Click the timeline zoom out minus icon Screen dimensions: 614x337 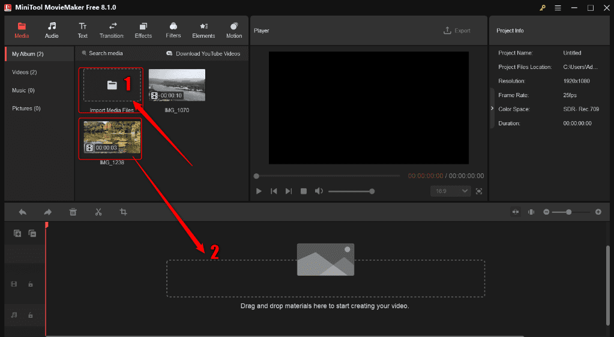click(x=546, y=212)
